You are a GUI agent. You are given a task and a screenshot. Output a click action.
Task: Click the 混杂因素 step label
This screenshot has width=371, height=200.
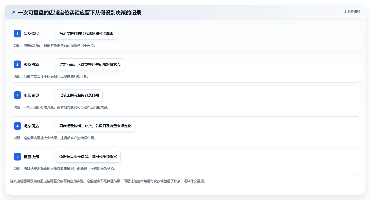pos(31,126)
